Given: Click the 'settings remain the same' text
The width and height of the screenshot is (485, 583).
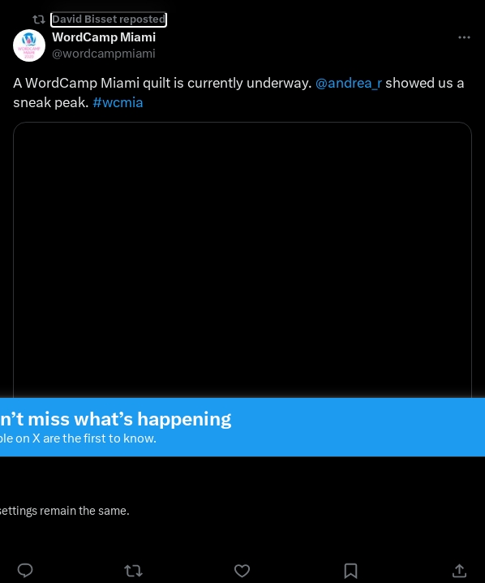Looking at the screenshot, I should pyautogui.click(x=65, y=511).
